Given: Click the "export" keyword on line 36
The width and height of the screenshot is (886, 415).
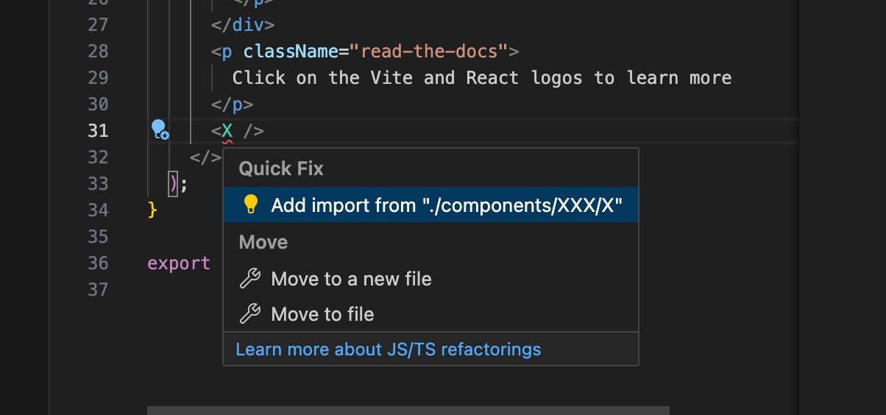Looking at the screenshot, I should coord(179,263).
